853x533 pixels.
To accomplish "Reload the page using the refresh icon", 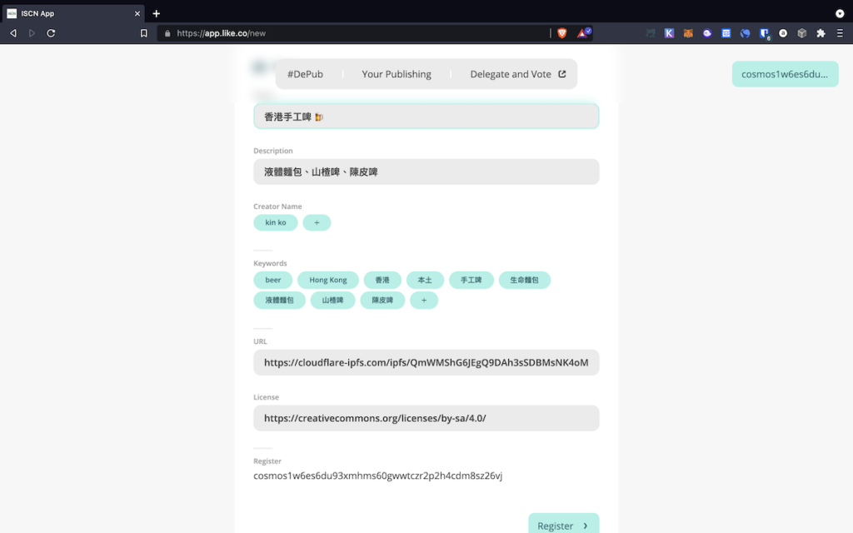I will (x=52, y=32).
